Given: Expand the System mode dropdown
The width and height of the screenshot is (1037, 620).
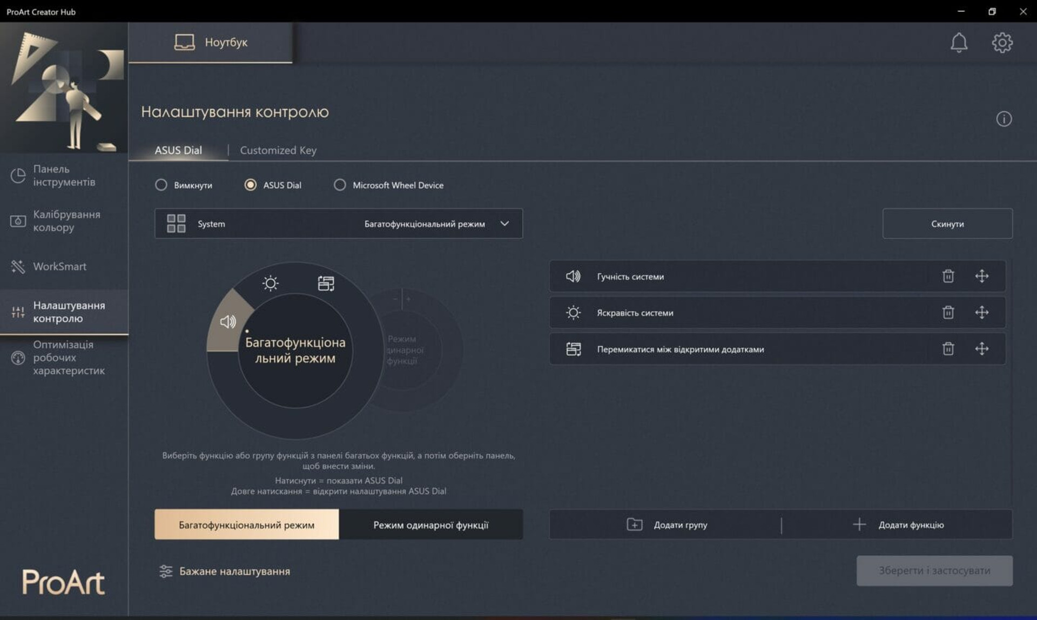Looking at the screenshot, I should tap(339, 224).
